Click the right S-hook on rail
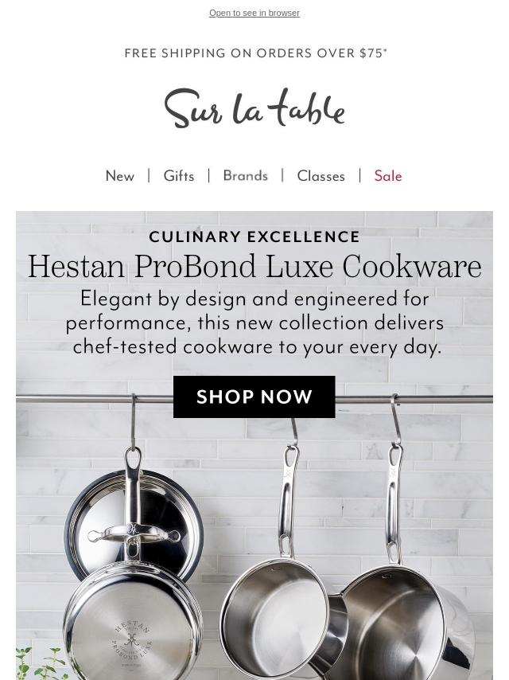This screenshot has width=509, height=680. (395, 420)
